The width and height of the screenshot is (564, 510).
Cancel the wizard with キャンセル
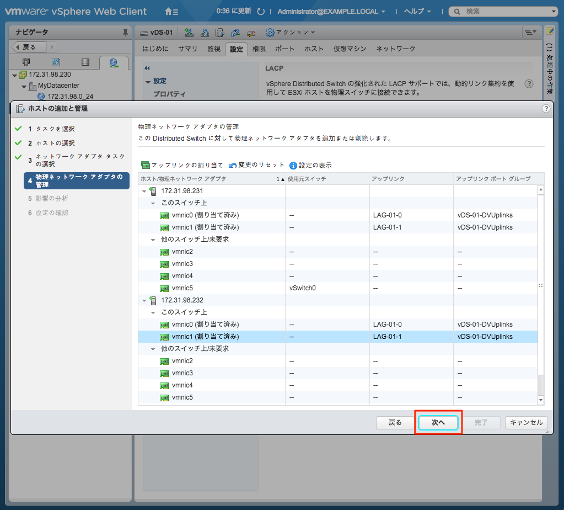(x=526, y=422)
